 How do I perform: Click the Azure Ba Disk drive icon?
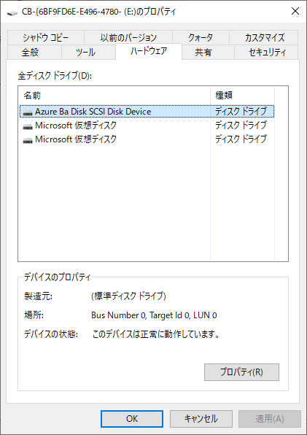(x=28, y=112)
